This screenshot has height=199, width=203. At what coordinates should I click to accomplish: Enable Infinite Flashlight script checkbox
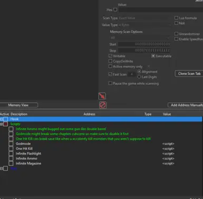(11, 153)
